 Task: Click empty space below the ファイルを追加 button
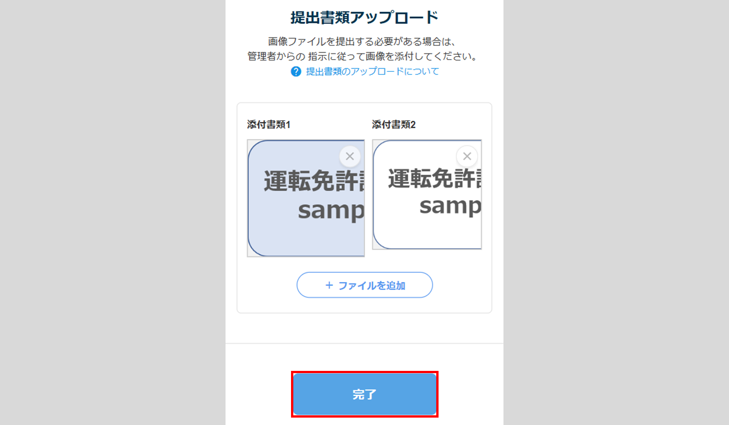[x=364, y=305]
